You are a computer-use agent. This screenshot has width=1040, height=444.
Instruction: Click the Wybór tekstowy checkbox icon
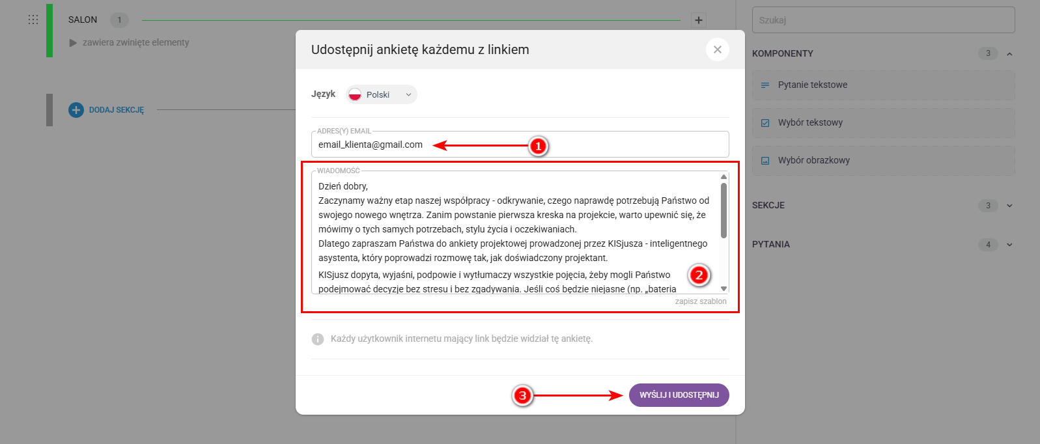click(x=765, y=123)
